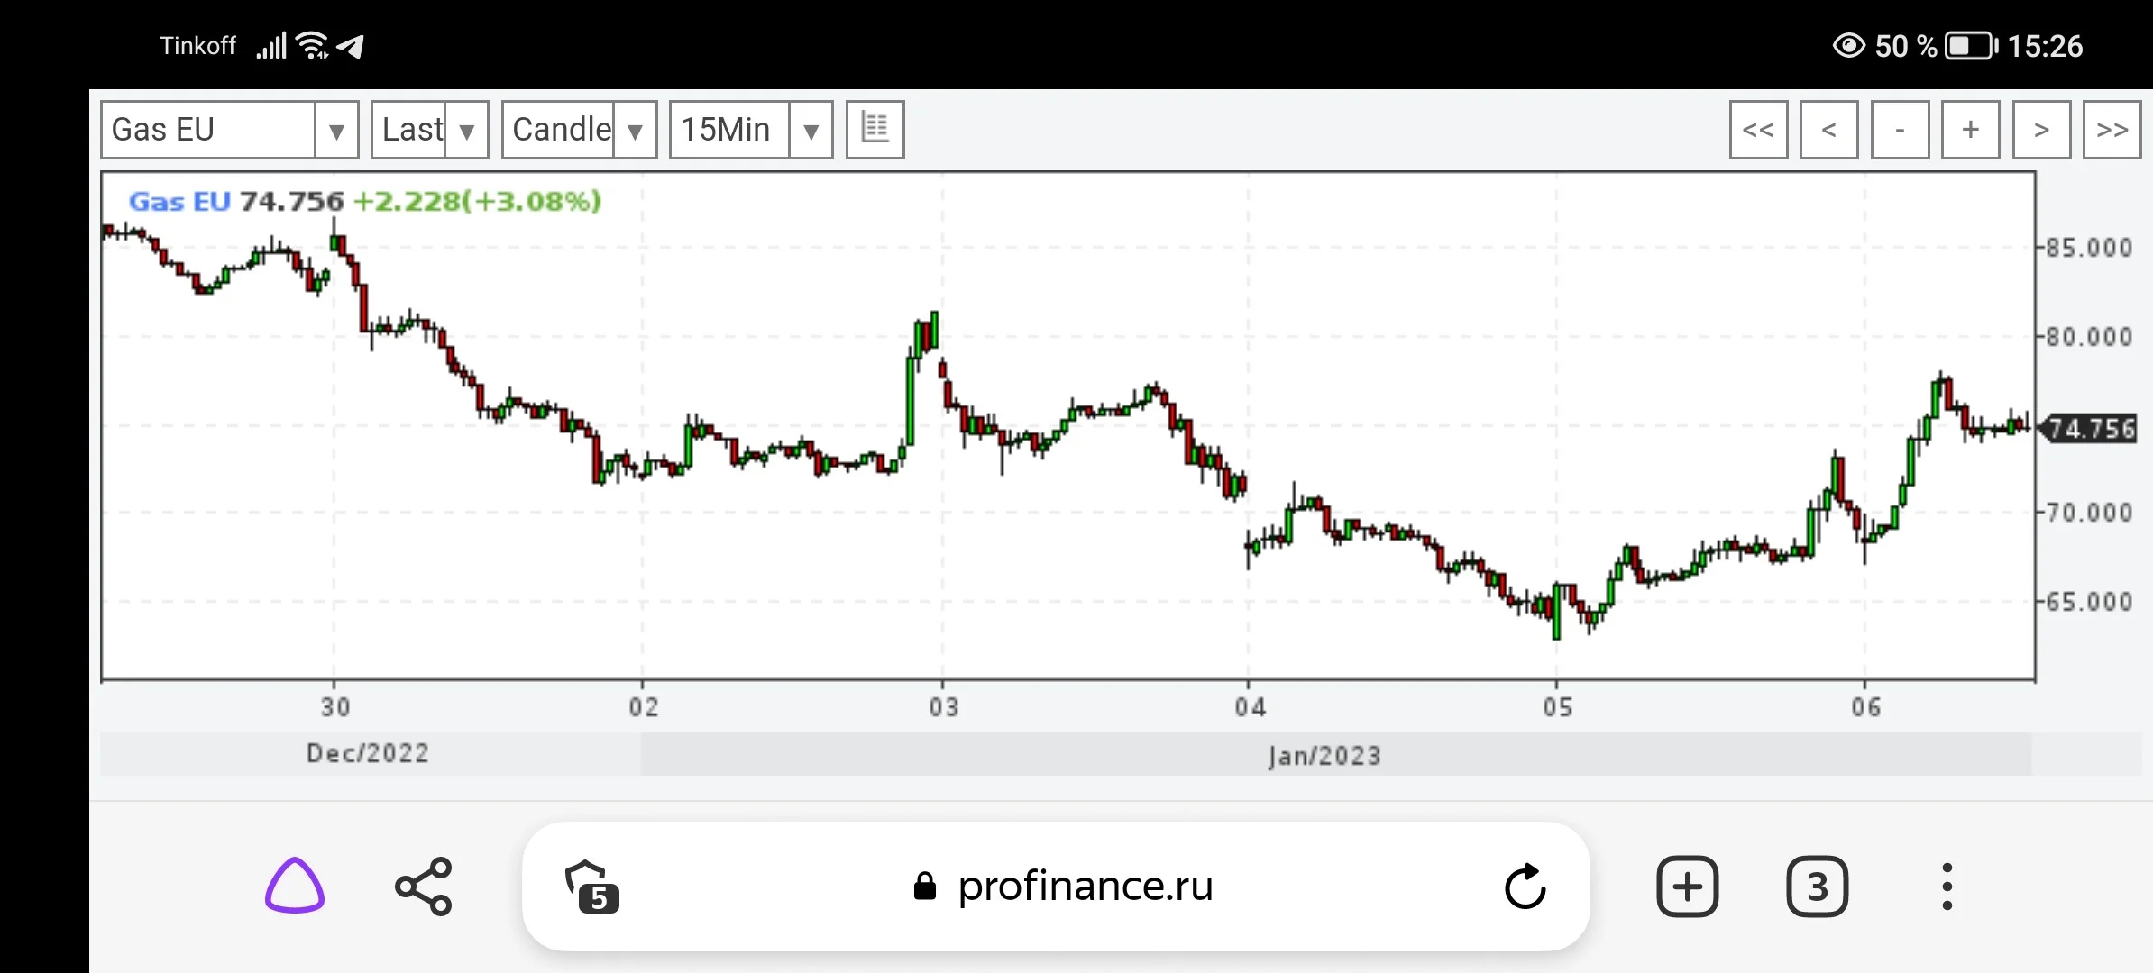Click the 04 date axis label
This screenshot has height=973, width=2153.
1251,707
